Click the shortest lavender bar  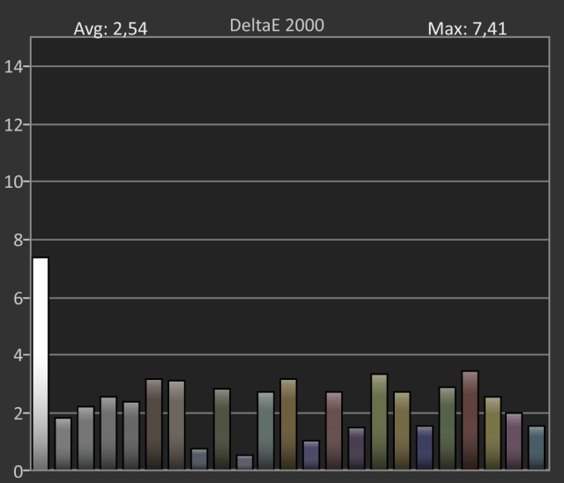click(x=245, y=462)
